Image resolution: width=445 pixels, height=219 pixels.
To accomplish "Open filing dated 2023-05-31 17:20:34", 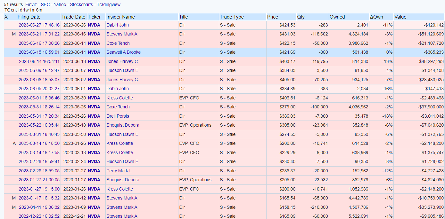I will (39, 116).
